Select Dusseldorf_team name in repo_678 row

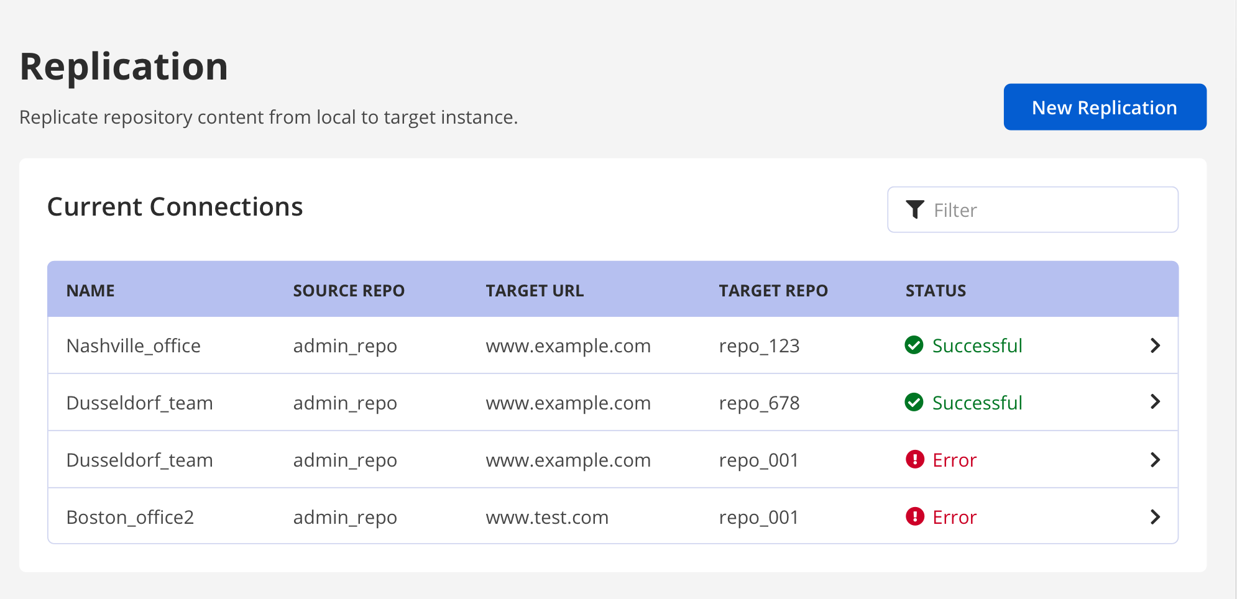tap(140, 403)
